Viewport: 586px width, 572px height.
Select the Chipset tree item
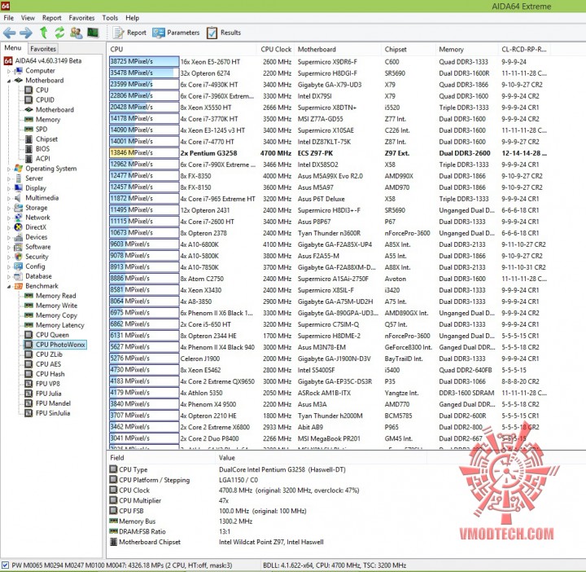(x=42, y=139)
